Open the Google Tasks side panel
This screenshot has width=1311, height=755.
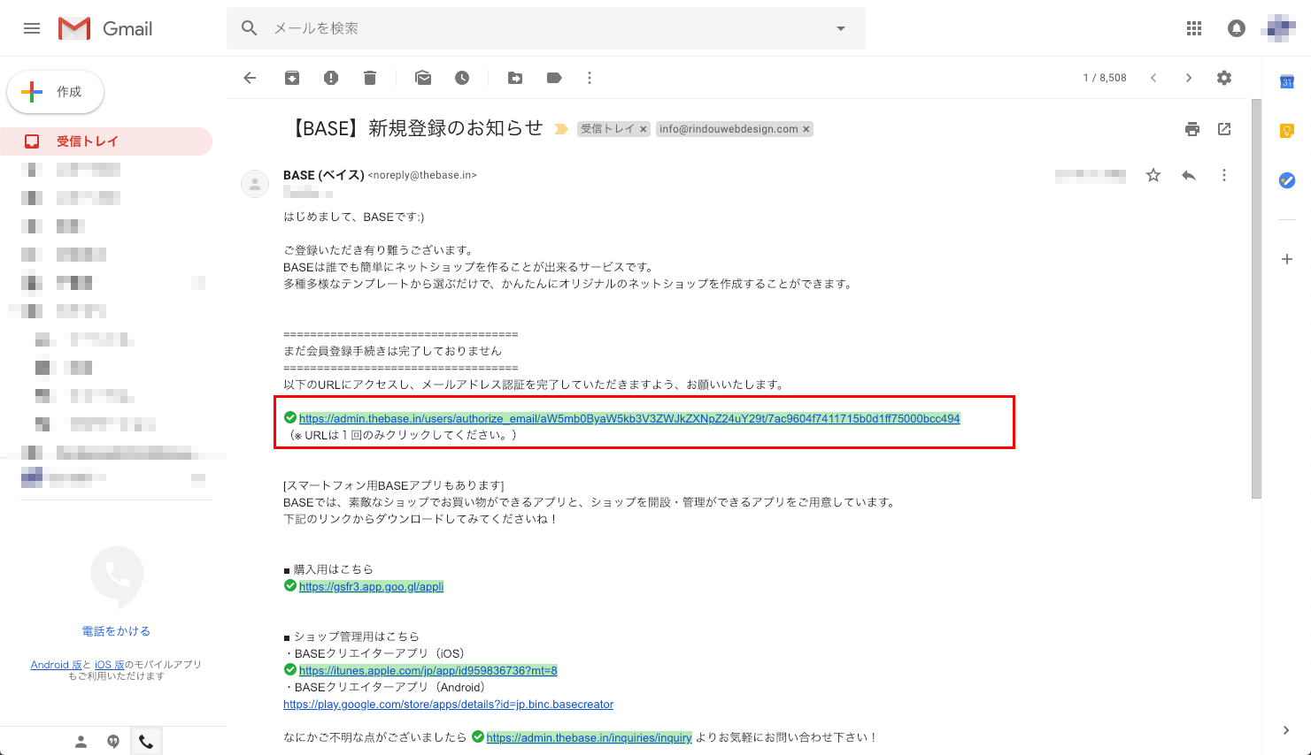(x=1287, y=180)
